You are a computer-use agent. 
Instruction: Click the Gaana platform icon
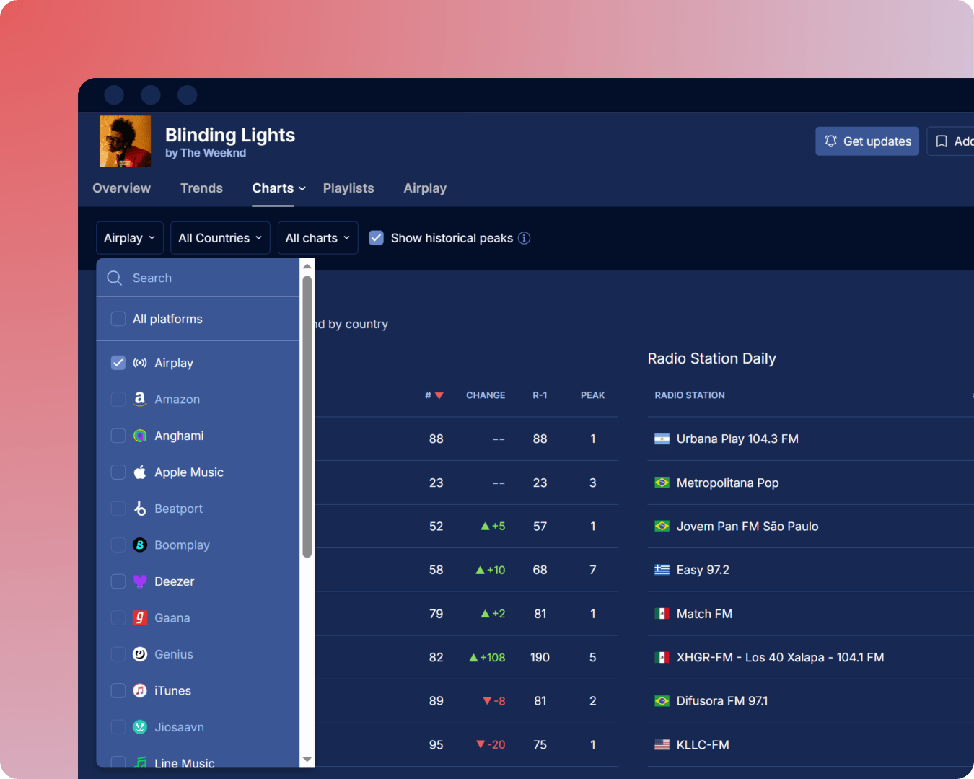pyautogui.click(x=140, y=618)
